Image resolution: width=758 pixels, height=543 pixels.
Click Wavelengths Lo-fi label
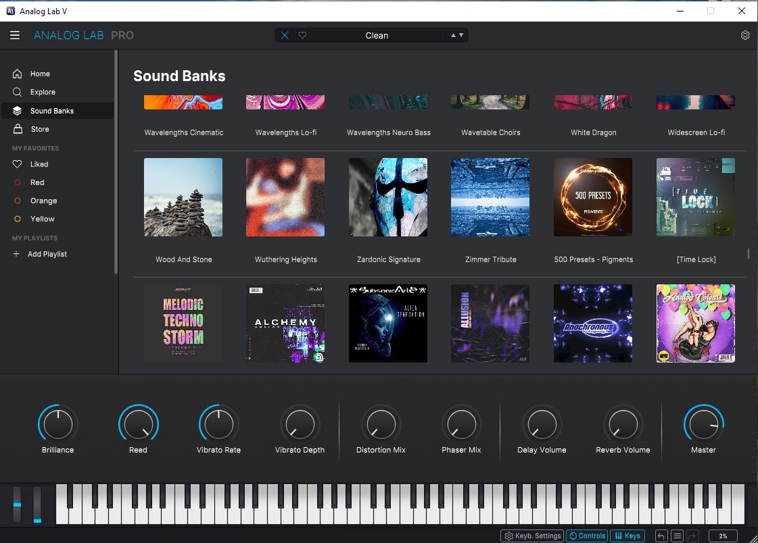[x=286, y=133]
